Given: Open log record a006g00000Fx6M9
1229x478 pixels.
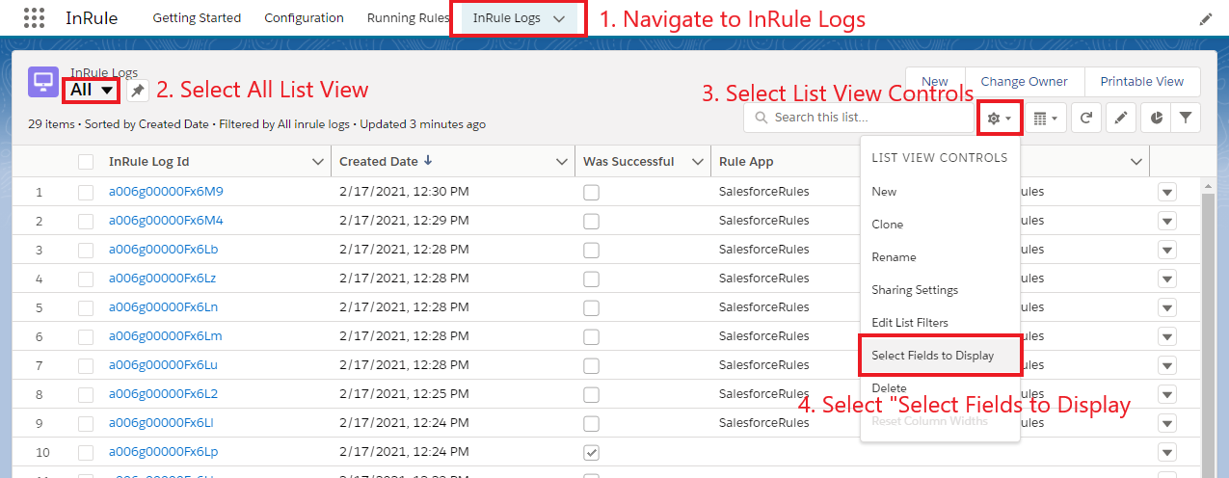Looking at the screenshot, I should (166, 192).
